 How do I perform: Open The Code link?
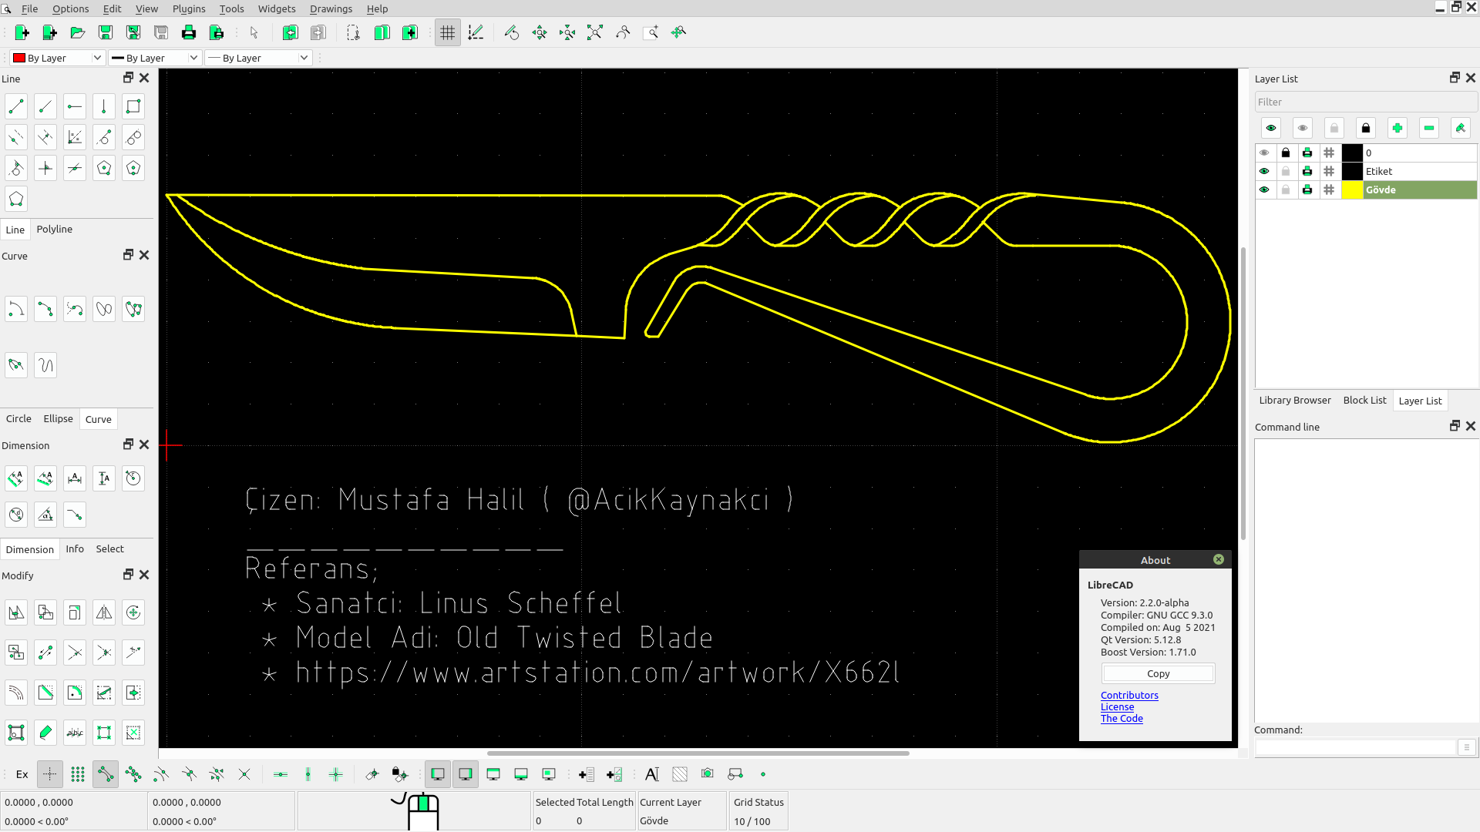[x=1122, y=718]
